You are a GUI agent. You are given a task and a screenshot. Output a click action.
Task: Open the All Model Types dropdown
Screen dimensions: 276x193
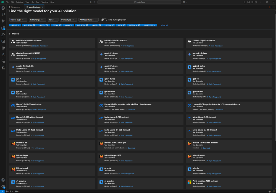coord(88,20)
